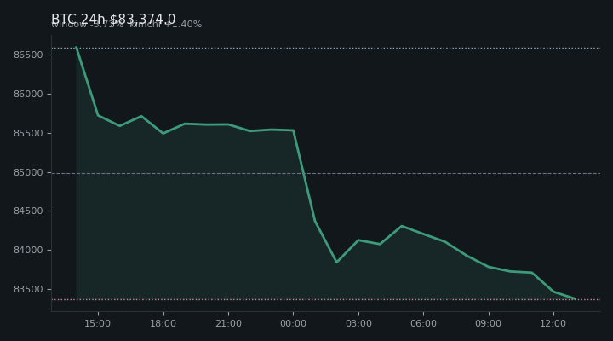Viewport: 613px width, 341px height.
Task: Click the 21:00 x-axis label
Action: pos(228,323)
